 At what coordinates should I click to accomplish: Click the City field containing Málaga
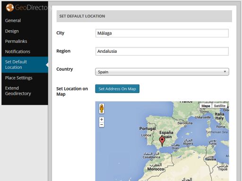162,33
